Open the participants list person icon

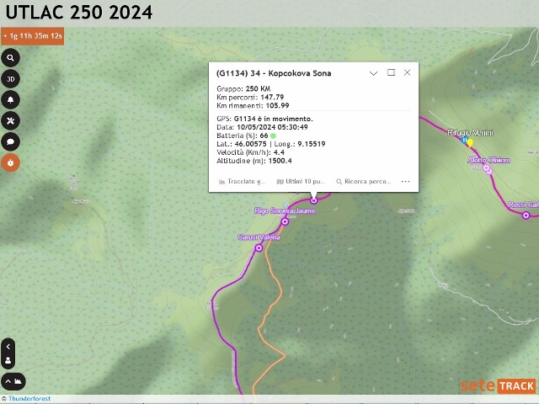click(x=8, y=361)
